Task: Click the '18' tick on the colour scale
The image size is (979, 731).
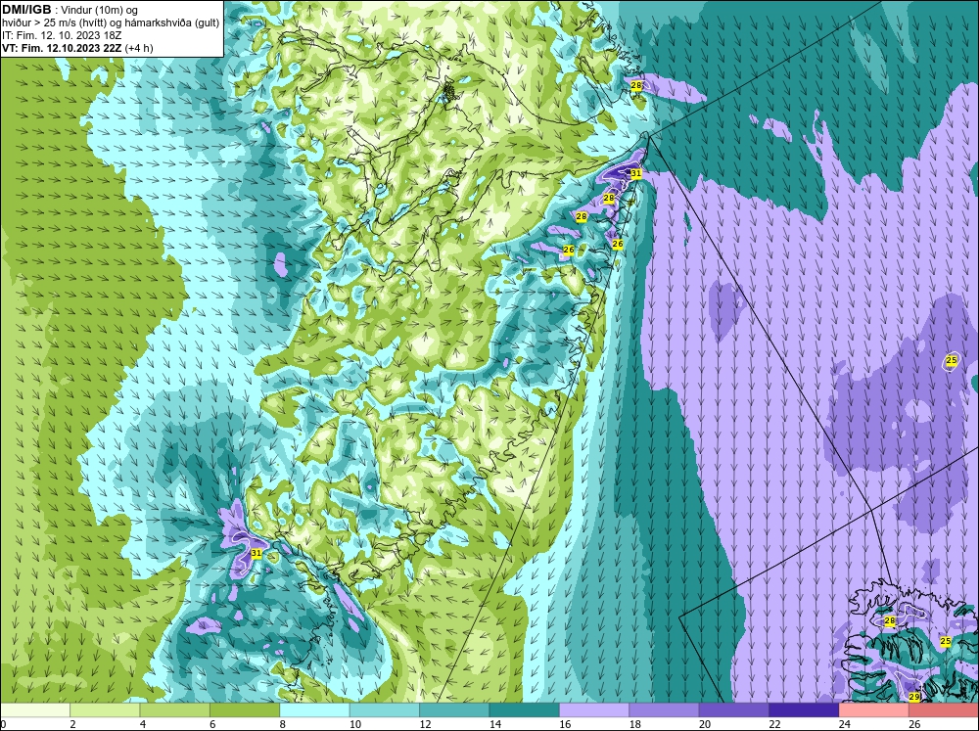Action: pyautogui.click(x=634, y=725)
